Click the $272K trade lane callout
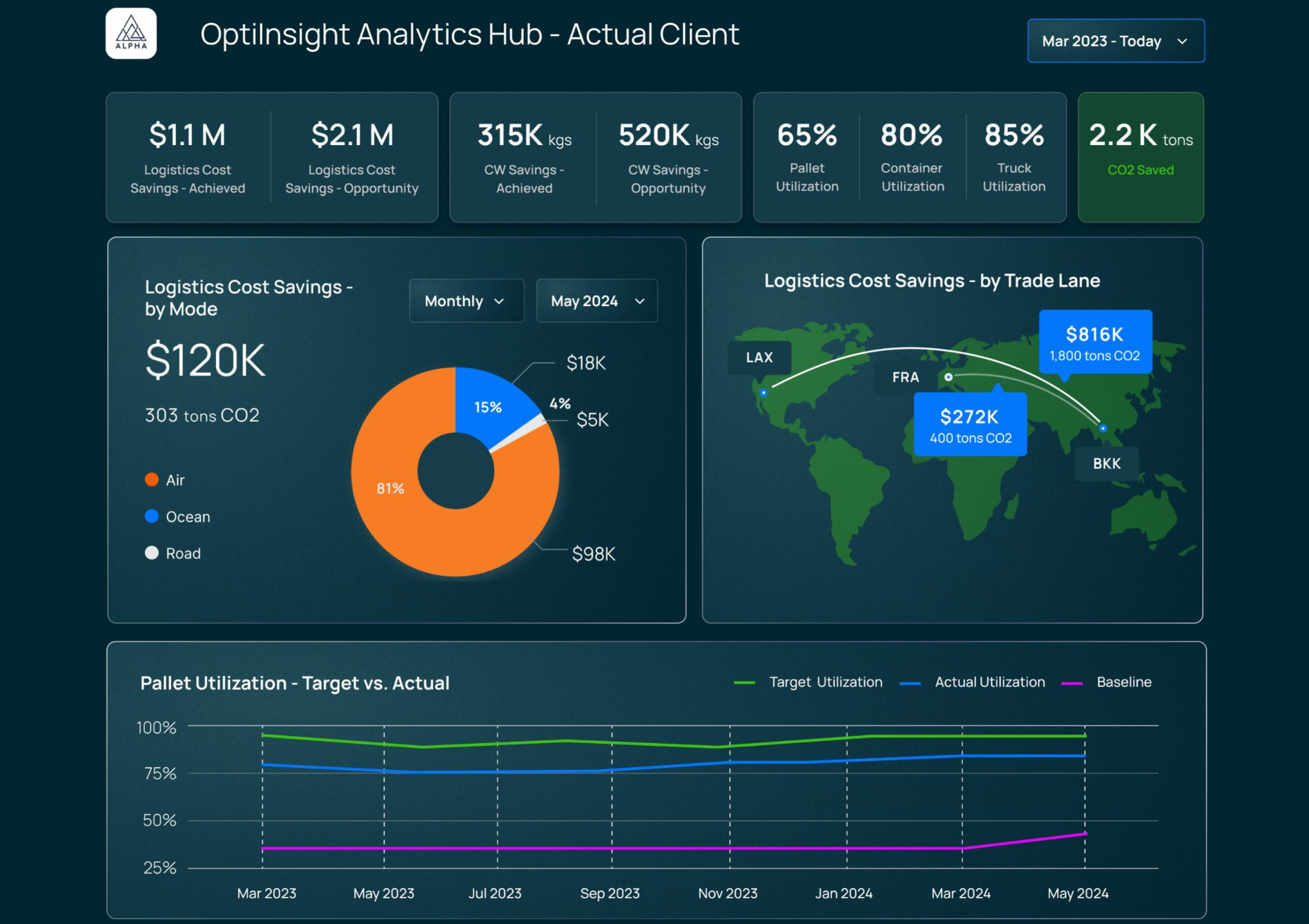The width and height of the screenshot is (1309, 924). pyautogui.click(x=969, y=424)
